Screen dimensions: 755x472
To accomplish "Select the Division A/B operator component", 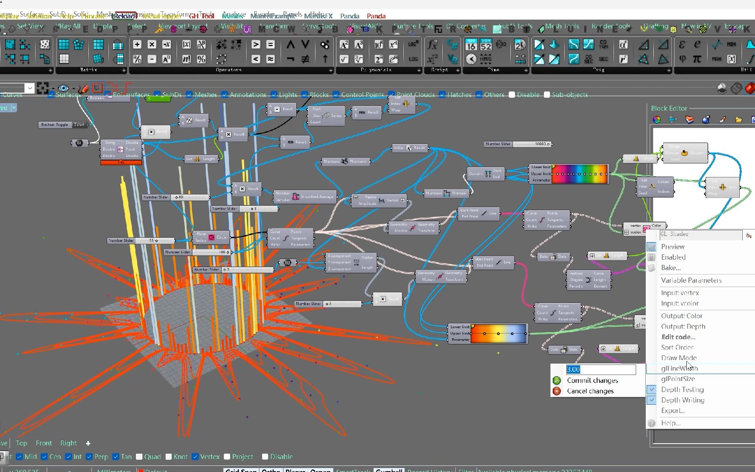I will (137, 59).
